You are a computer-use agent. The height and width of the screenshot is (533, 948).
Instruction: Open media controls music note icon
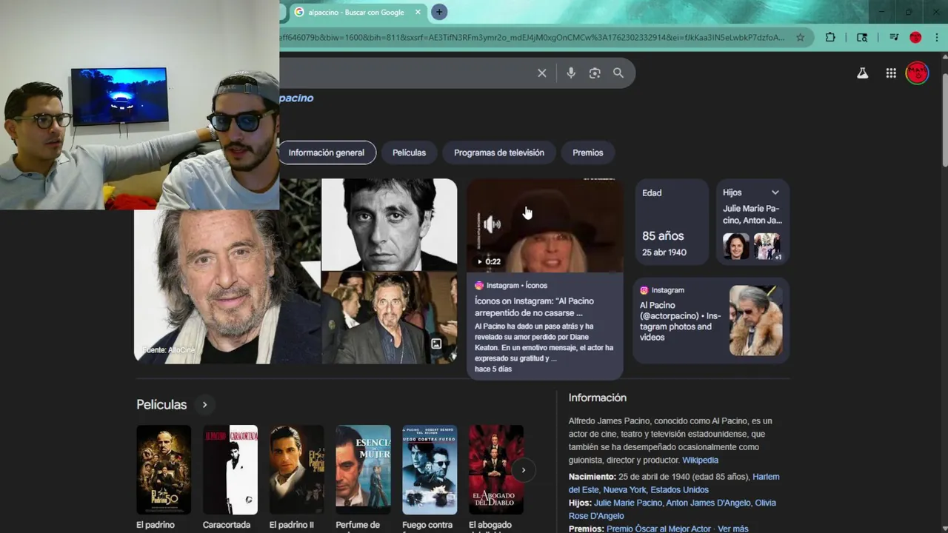point(894,37)
